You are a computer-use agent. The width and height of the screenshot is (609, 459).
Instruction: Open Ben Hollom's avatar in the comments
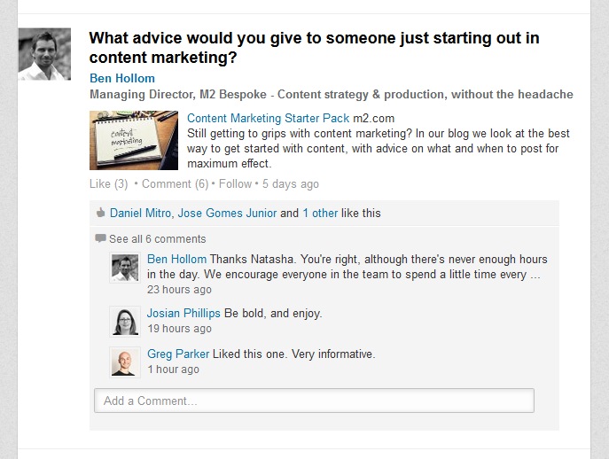click(x=124, y=268)
